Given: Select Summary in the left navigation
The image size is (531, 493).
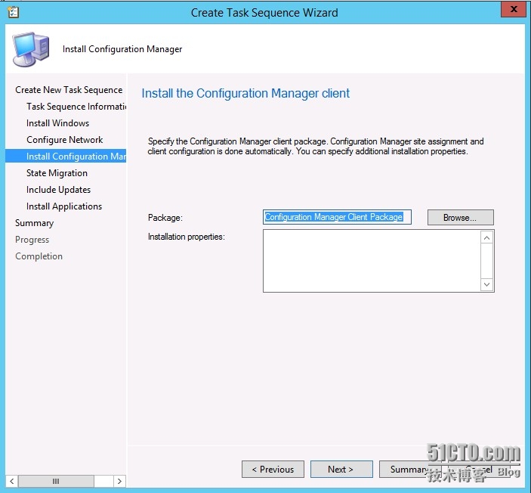Looking at the screenshot, I should (x=34, y=223).
